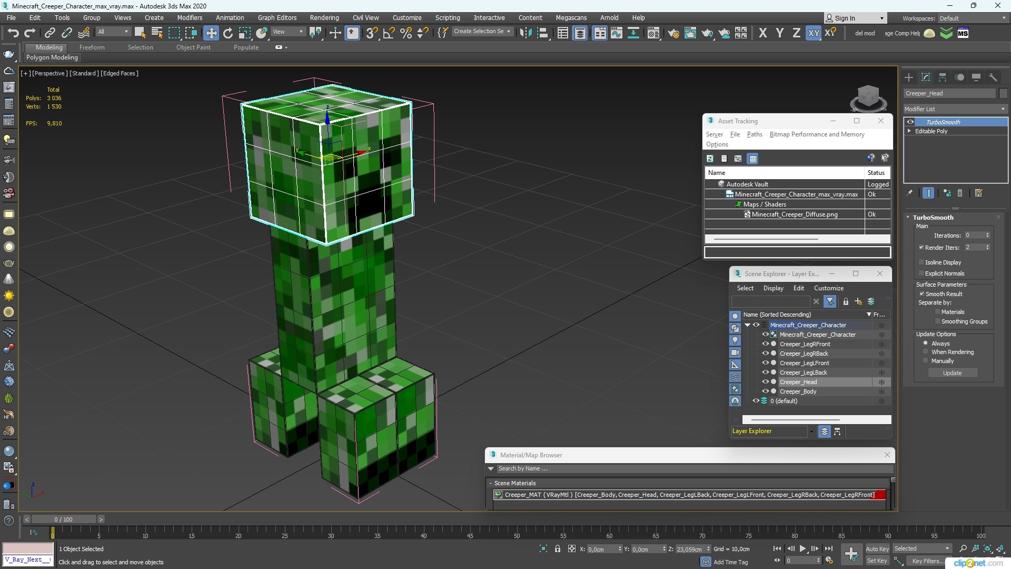Open Workspaces Default dropdown
Viewport: 1011px width, 569px height.
973,18
